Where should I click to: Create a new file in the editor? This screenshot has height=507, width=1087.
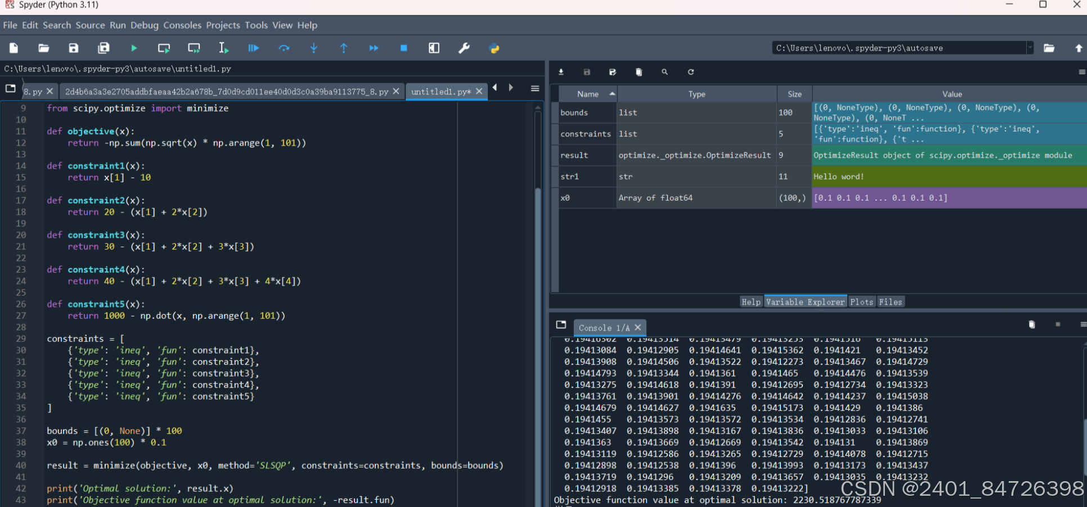[14, 48]
